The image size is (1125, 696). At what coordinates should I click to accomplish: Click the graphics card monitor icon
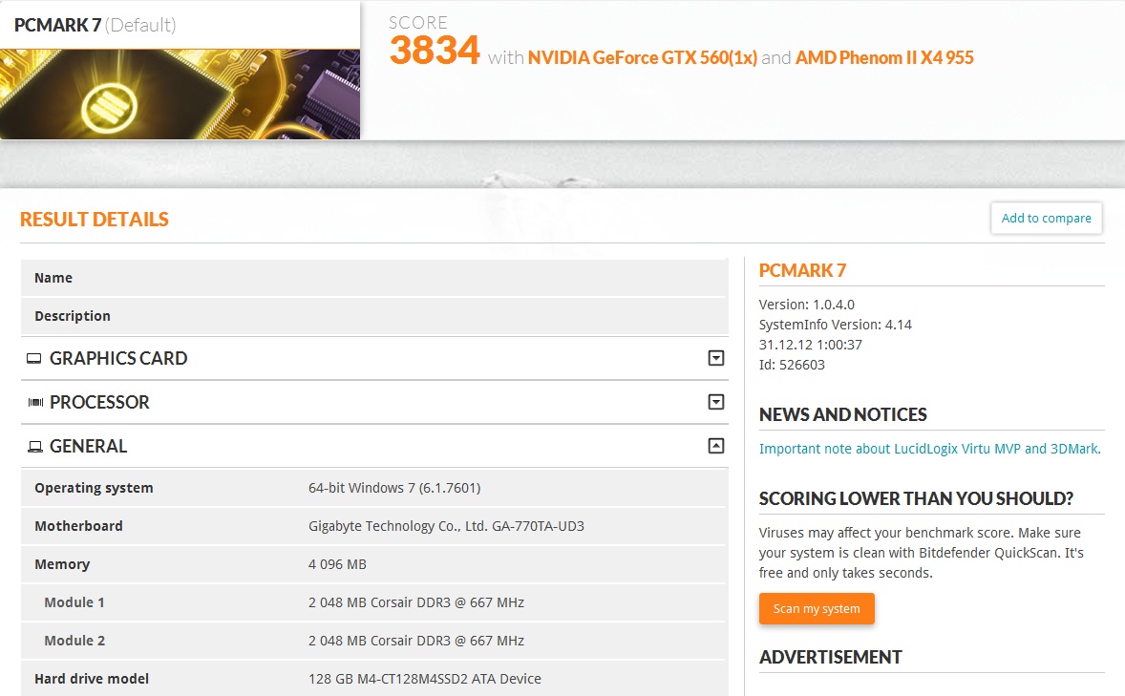pos(33,359)
